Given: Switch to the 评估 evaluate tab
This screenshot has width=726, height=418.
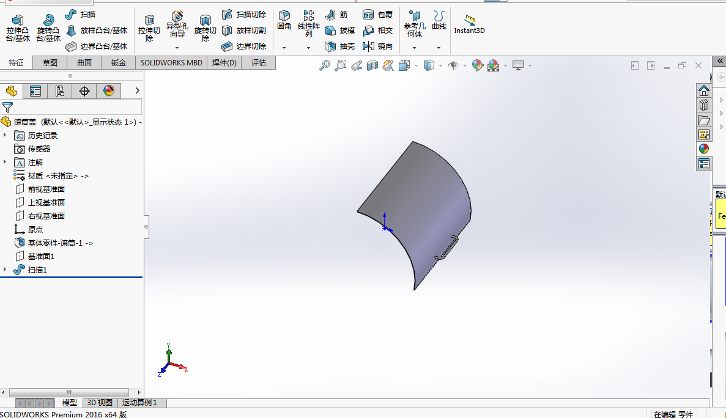Looking at the screenshot, I should pos(258,63).
